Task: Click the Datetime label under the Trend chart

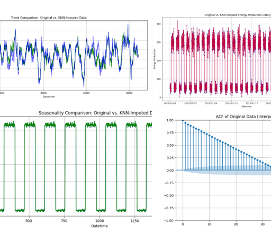Action: 49,97
